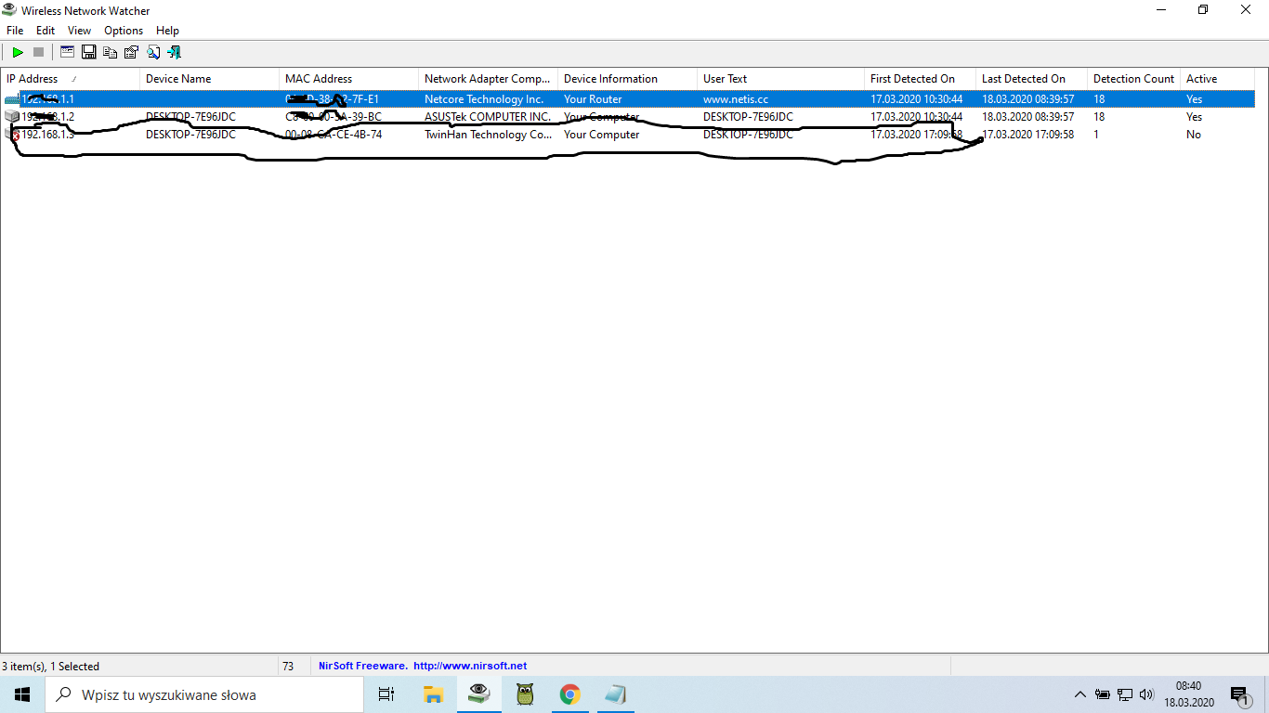
Task: Save selected items using the floppy disk icon
Action: 89,52
